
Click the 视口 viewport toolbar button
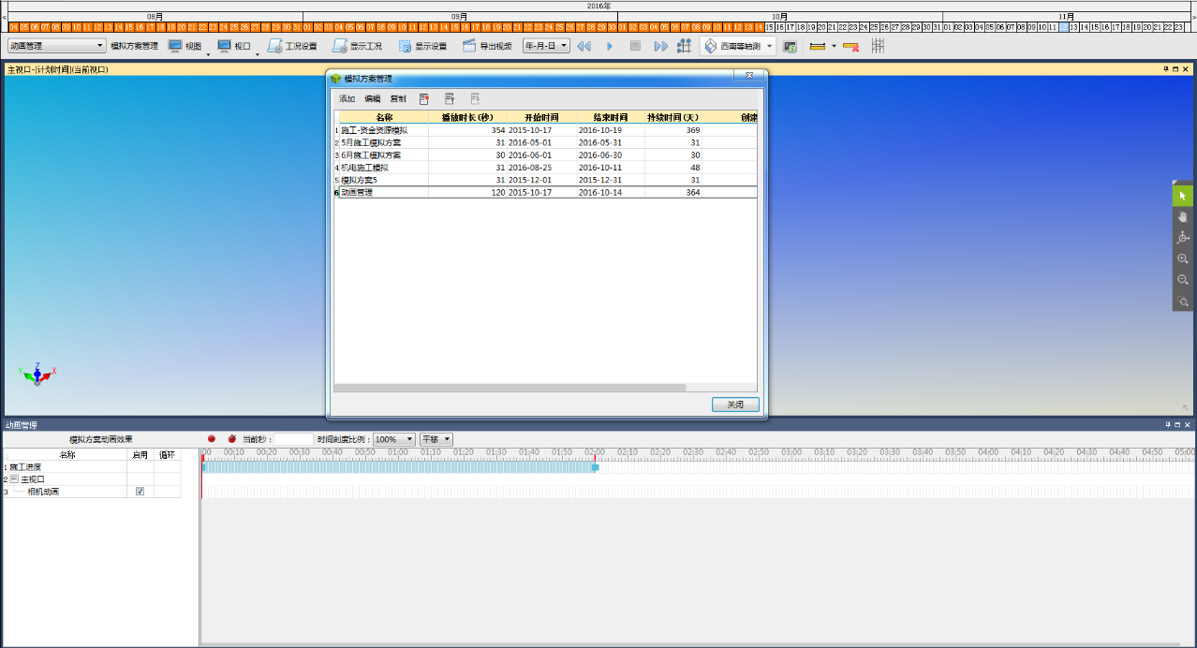click(x=234, y=46)
